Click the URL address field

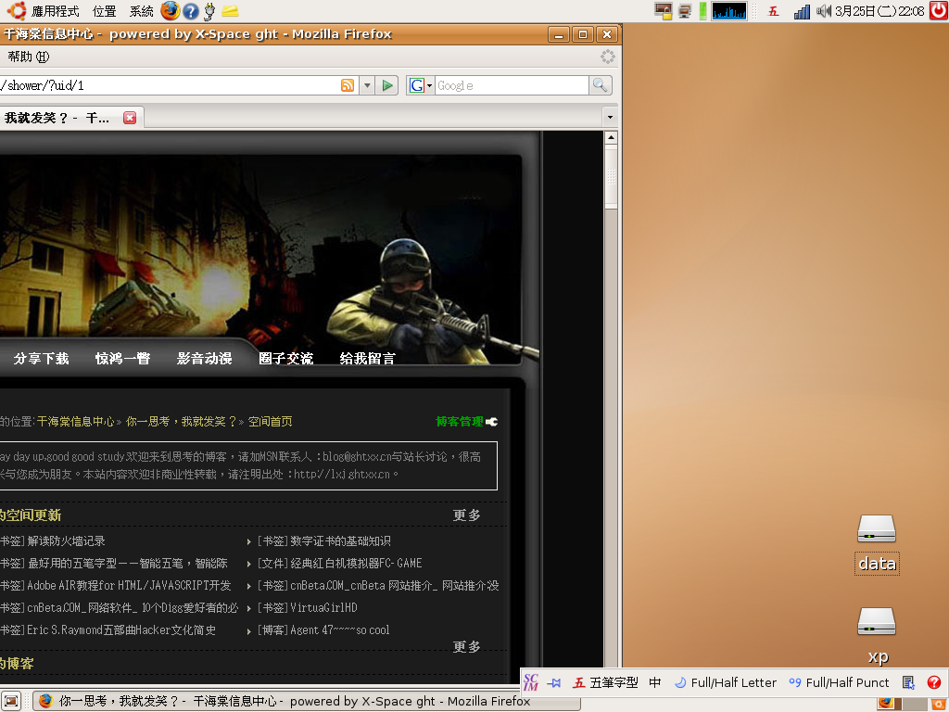170,85
